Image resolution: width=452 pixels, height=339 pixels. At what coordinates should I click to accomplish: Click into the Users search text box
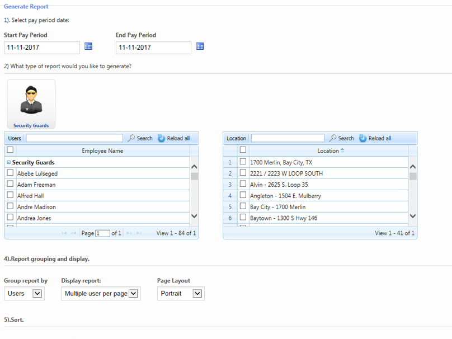74,138
